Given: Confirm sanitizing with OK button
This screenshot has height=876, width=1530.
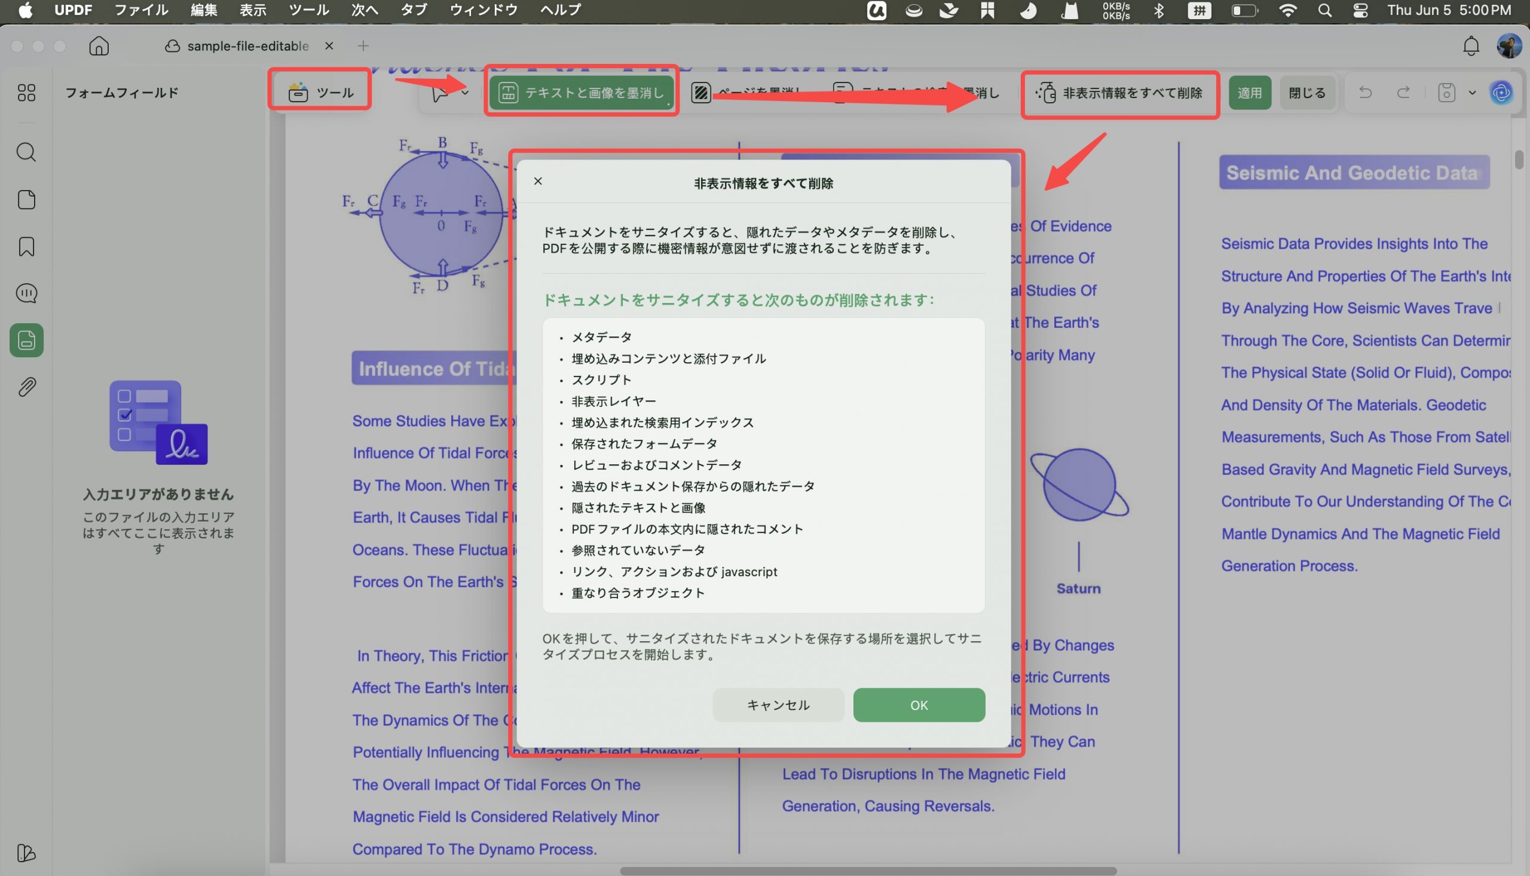Looking at the screenshot, I should 919,705.
